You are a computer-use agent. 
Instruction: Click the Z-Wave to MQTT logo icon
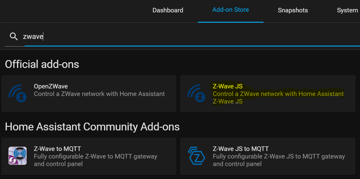pos(18,156)
